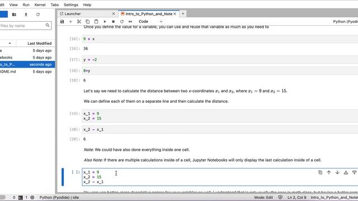Refresh the file browser list
The width and height of the screenshot is (358, 201).
tap(38, 15)
